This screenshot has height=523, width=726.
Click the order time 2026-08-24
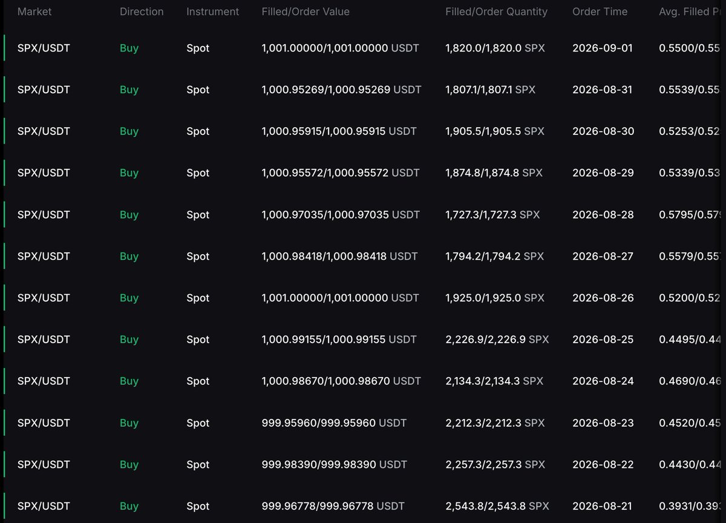[603, 381]
